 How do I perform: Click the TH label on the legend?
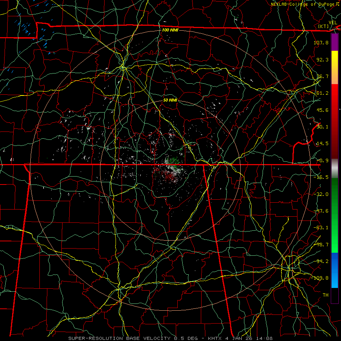[325, 295]
